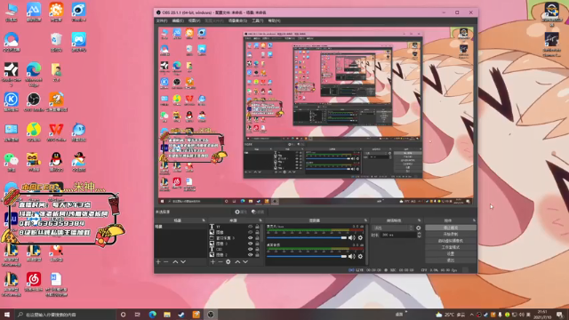Open the Recycle Bin on the desktop
This screenshot has width=569, height=320.
point(56,42)
